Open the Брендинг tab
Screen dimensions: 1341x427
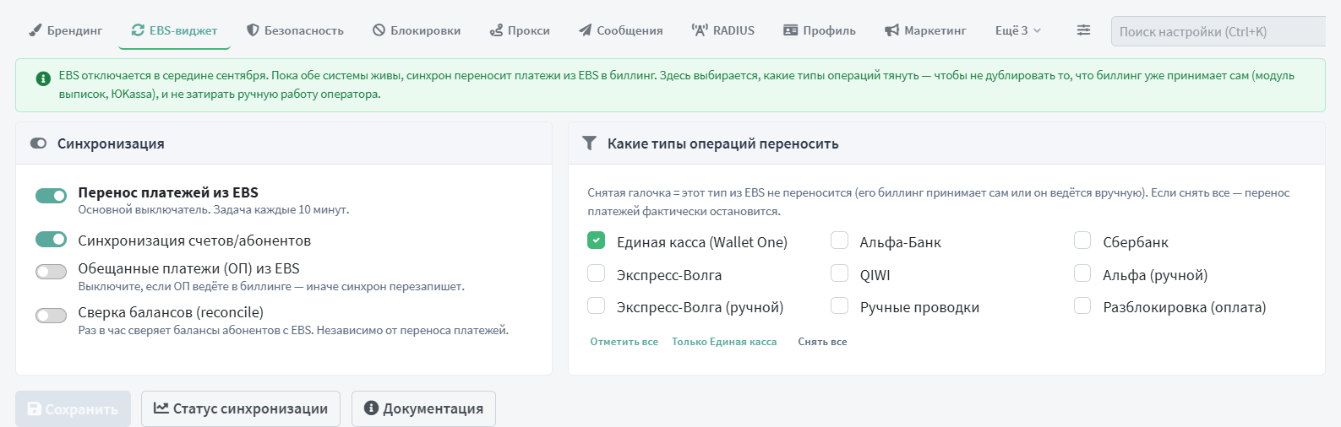coord(66,30)
